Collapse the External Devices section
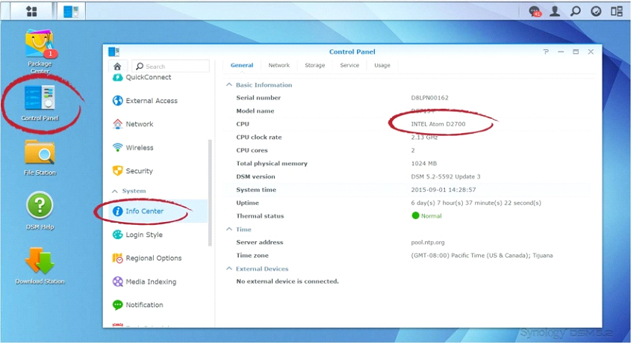This screenshot has width=631, height=343. [x=229, y=268]
